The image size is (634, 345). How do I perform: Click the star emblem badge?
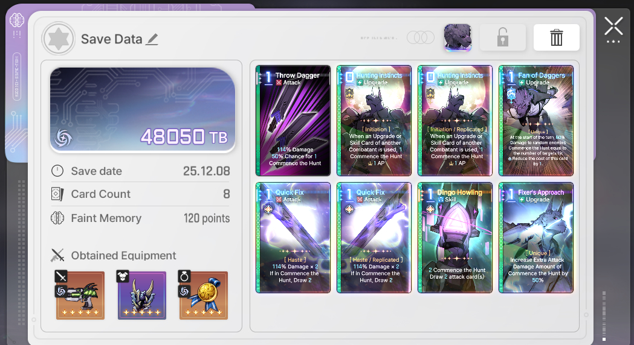tap(58, 39)
